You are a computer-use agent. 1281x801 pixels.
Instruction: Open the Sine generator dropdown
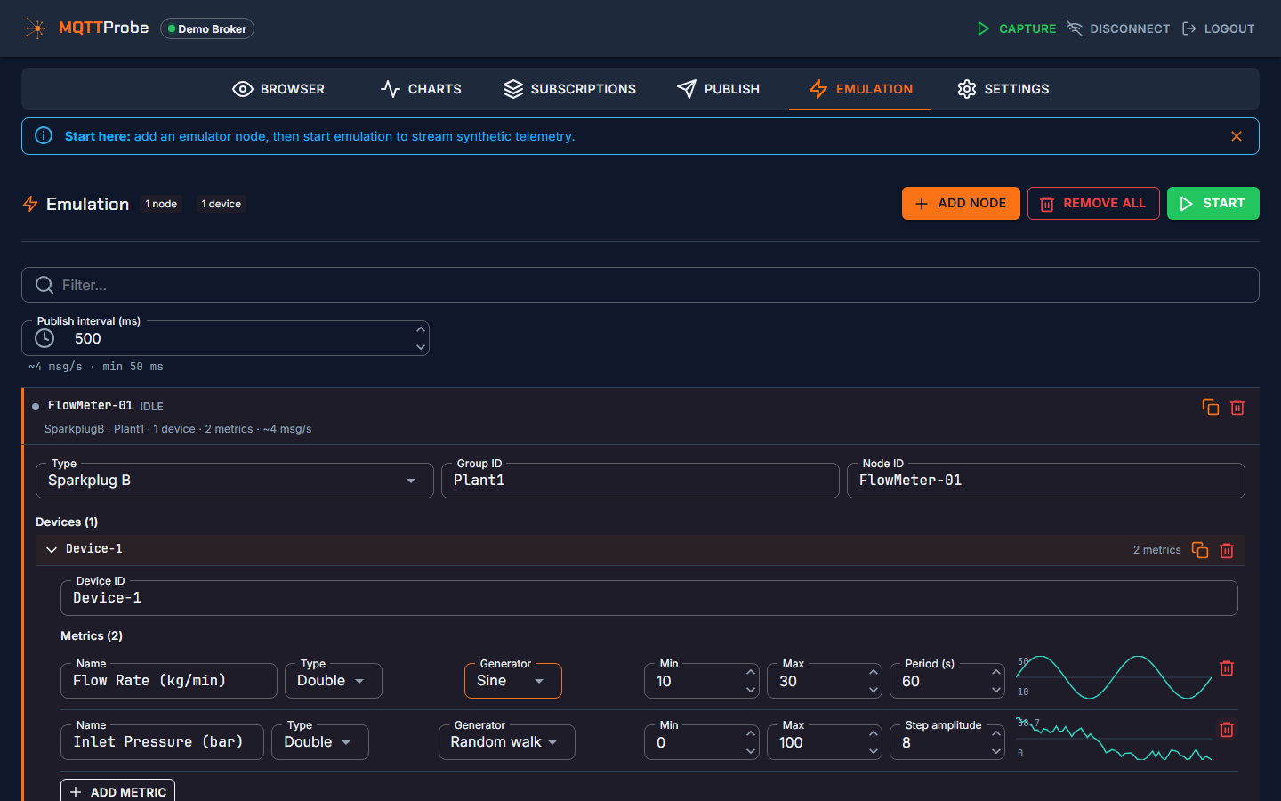click(x=513, y=681)
